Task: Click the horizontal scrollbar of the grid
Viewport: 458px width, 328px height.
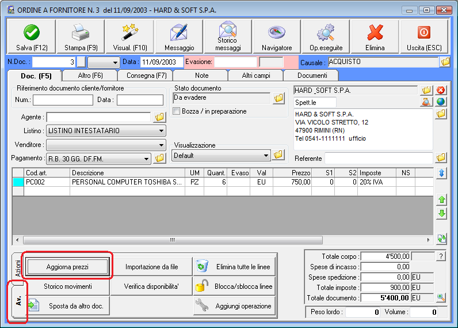Action: coord(173,240)
